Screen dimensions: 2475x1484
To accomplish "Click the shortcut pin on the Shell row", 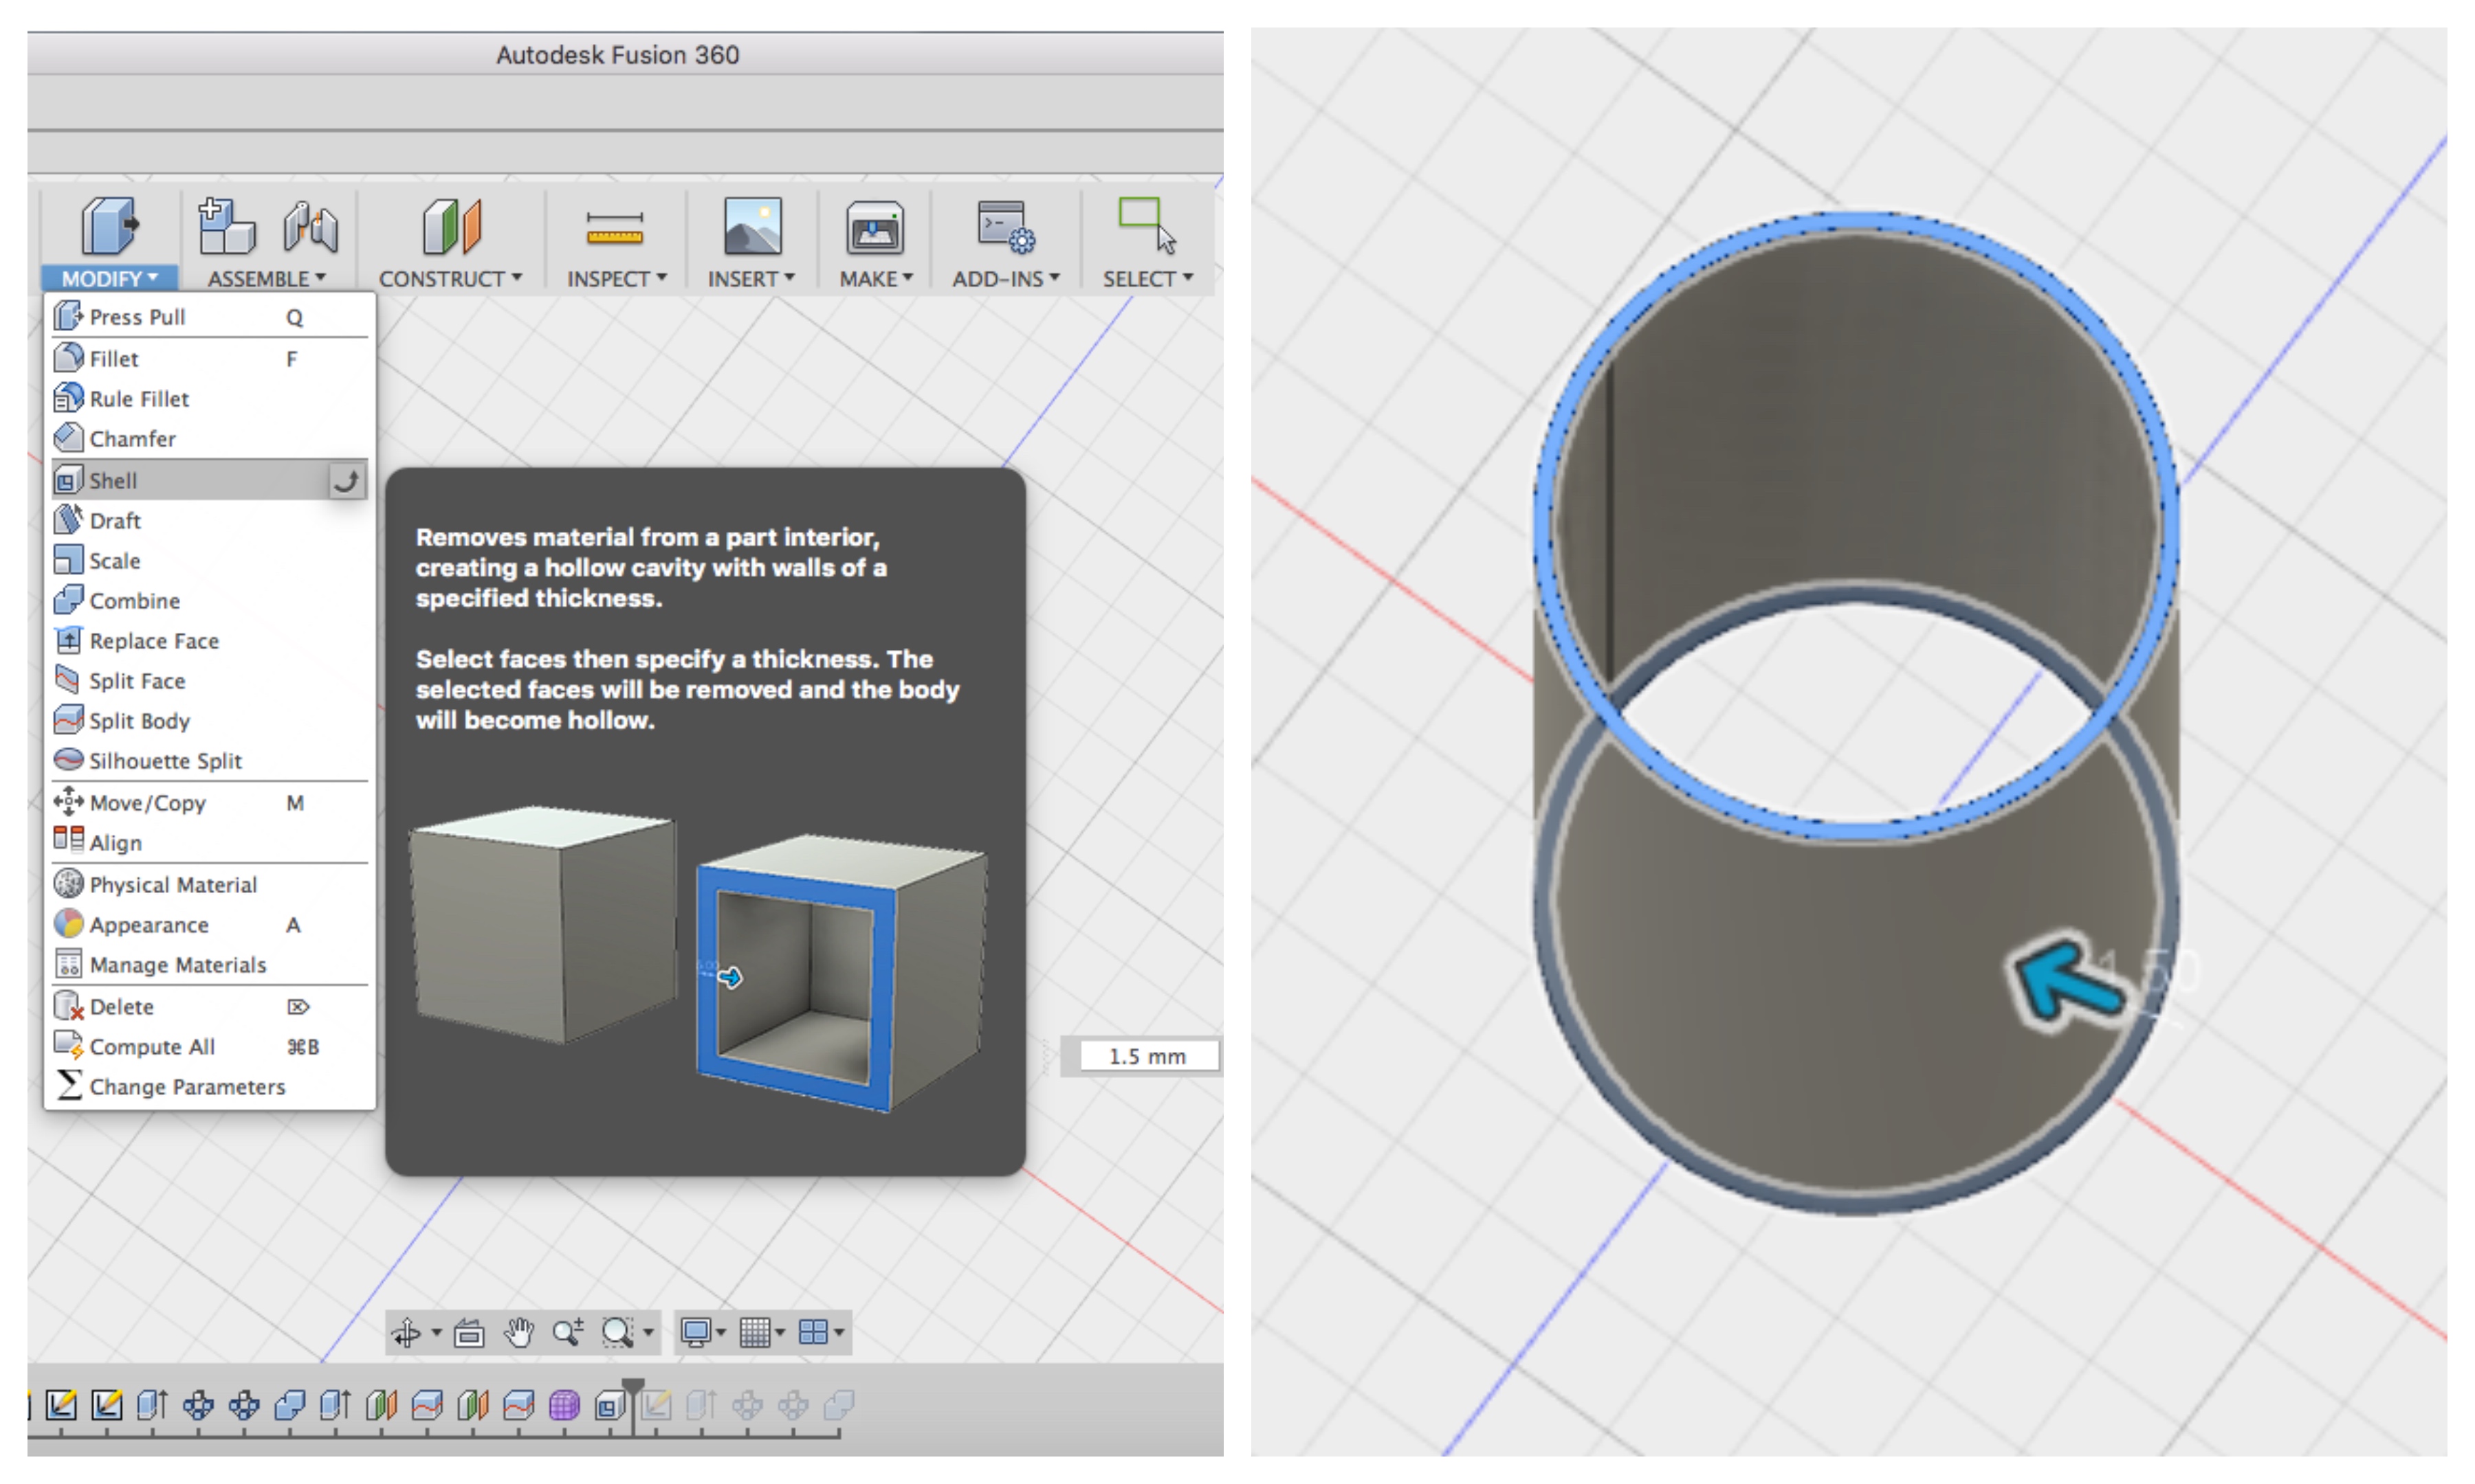I will tap(347, 481).
